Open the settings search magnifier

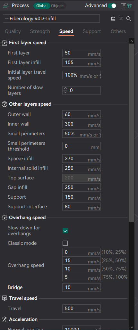click(129, 19)
